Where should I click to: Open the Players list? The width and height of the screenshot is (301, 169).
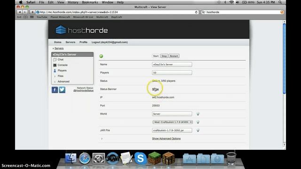click(x=62, y=70)
